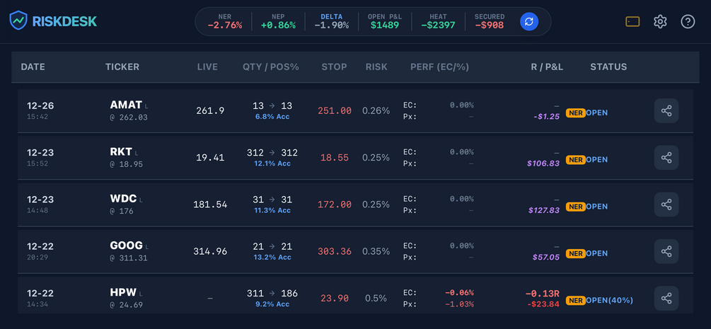
Task: Open the yellow card view icon
Action: pyautogui.click(x=632, y=21)
